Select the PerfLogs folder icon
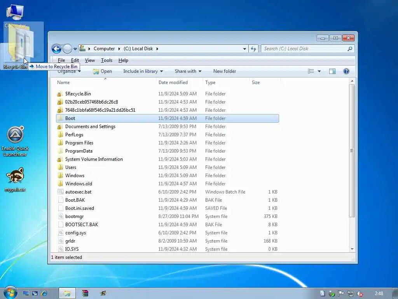The width and height of the screenshot is (398, 299). (60, 135)
